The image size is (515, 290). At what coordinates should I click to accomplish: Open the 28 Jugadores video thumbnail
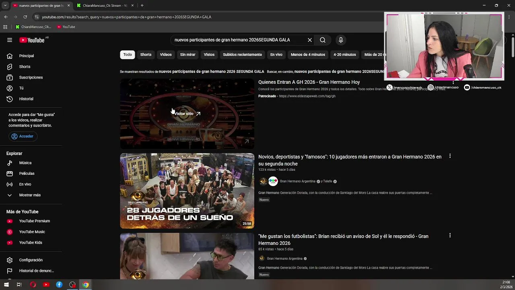pos(187,191)
